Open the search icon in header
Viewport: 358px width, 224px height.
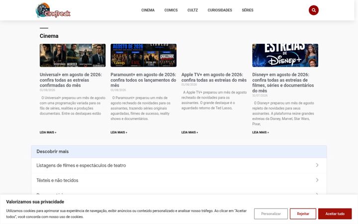tap(313, 10)
